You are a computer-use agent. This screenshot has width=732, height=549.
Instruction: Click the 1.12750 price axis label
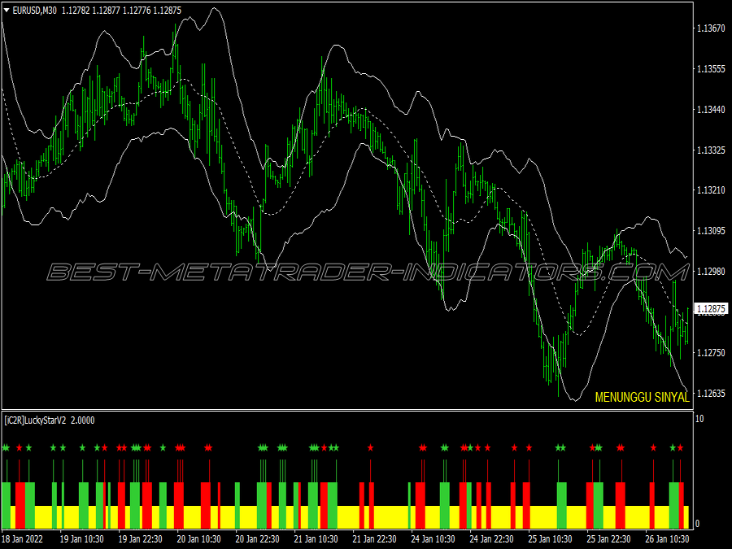point(711,353)
